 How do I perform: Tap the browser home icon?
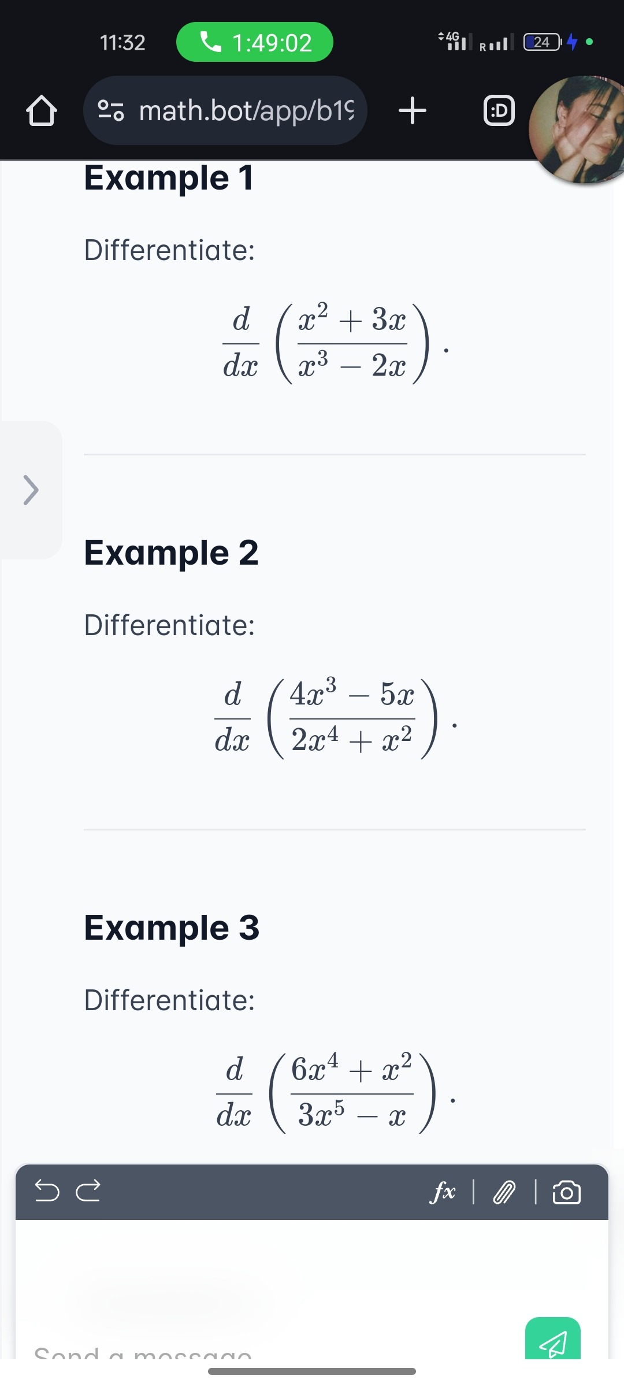(x=42, y=110)
